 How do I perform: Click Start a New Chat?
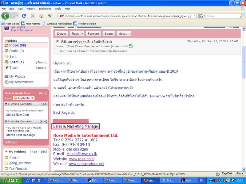coord(18,115)
